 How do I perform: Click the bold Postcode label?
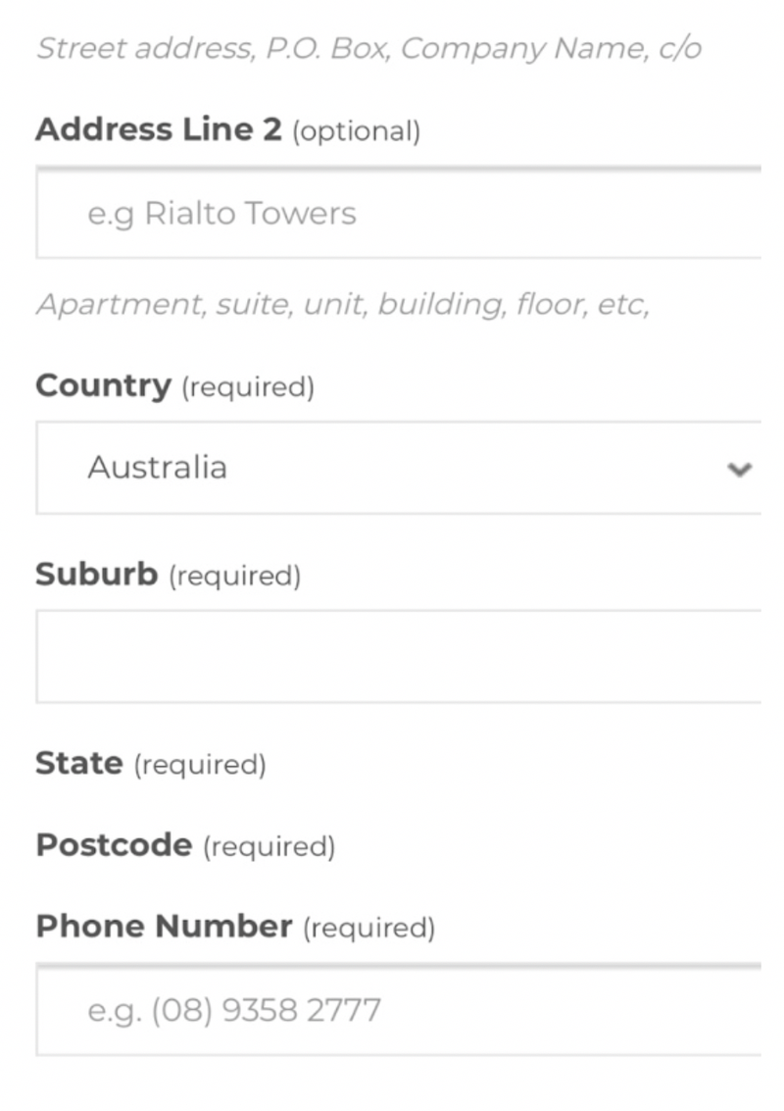[x=114, y=844]
